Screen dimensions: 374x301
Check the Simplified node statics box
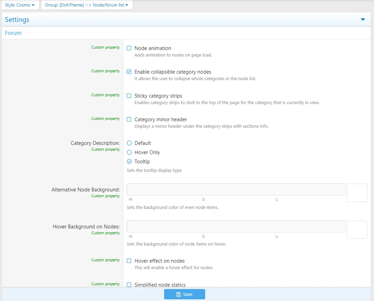pyautogui.click(x=129, y=285)
